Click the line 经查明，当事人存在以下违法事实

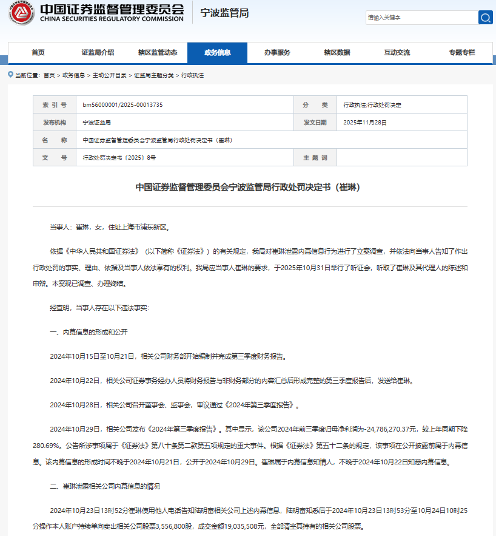[99, 308]
